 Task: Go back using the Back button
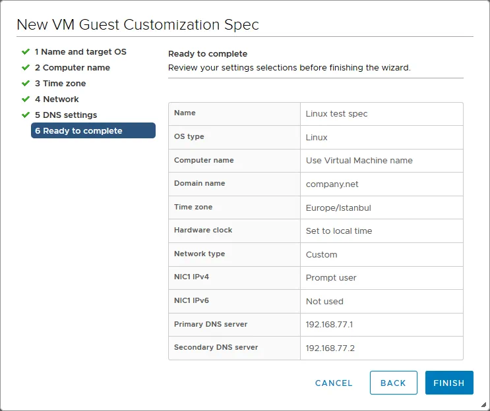(x=393, y=383)
